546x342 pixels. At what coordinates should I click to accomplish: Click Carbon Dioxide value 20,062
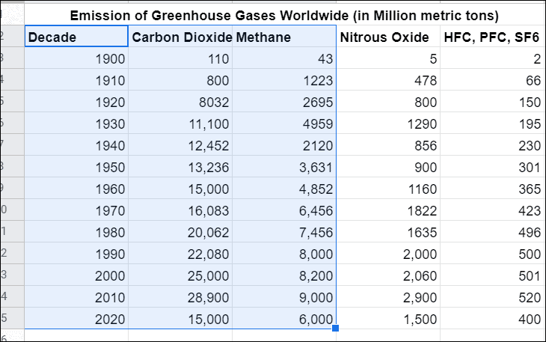(180, 231)
